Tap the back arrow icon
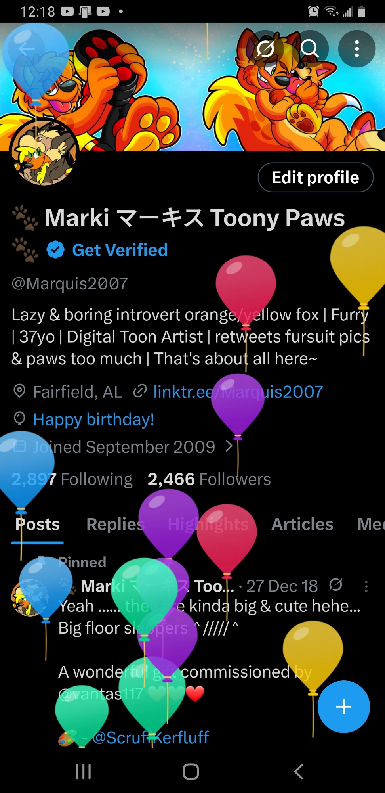 [27, 49]
